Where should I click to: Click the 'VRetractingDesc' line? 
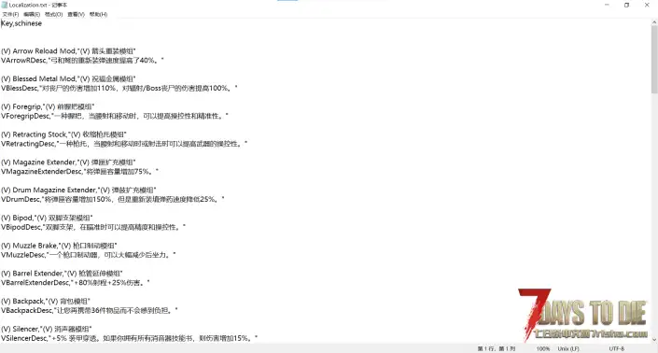[124, 144]
